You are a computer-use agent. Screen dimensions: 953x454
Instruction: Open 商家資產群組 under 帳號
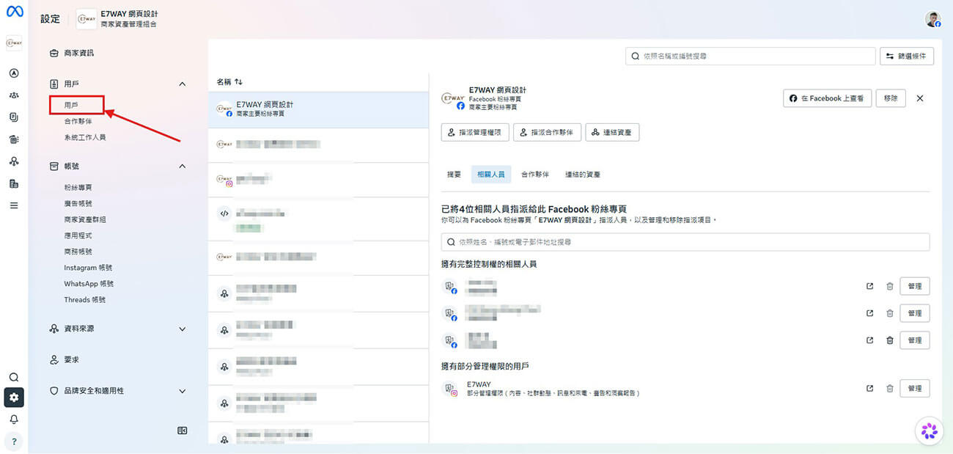85,219
